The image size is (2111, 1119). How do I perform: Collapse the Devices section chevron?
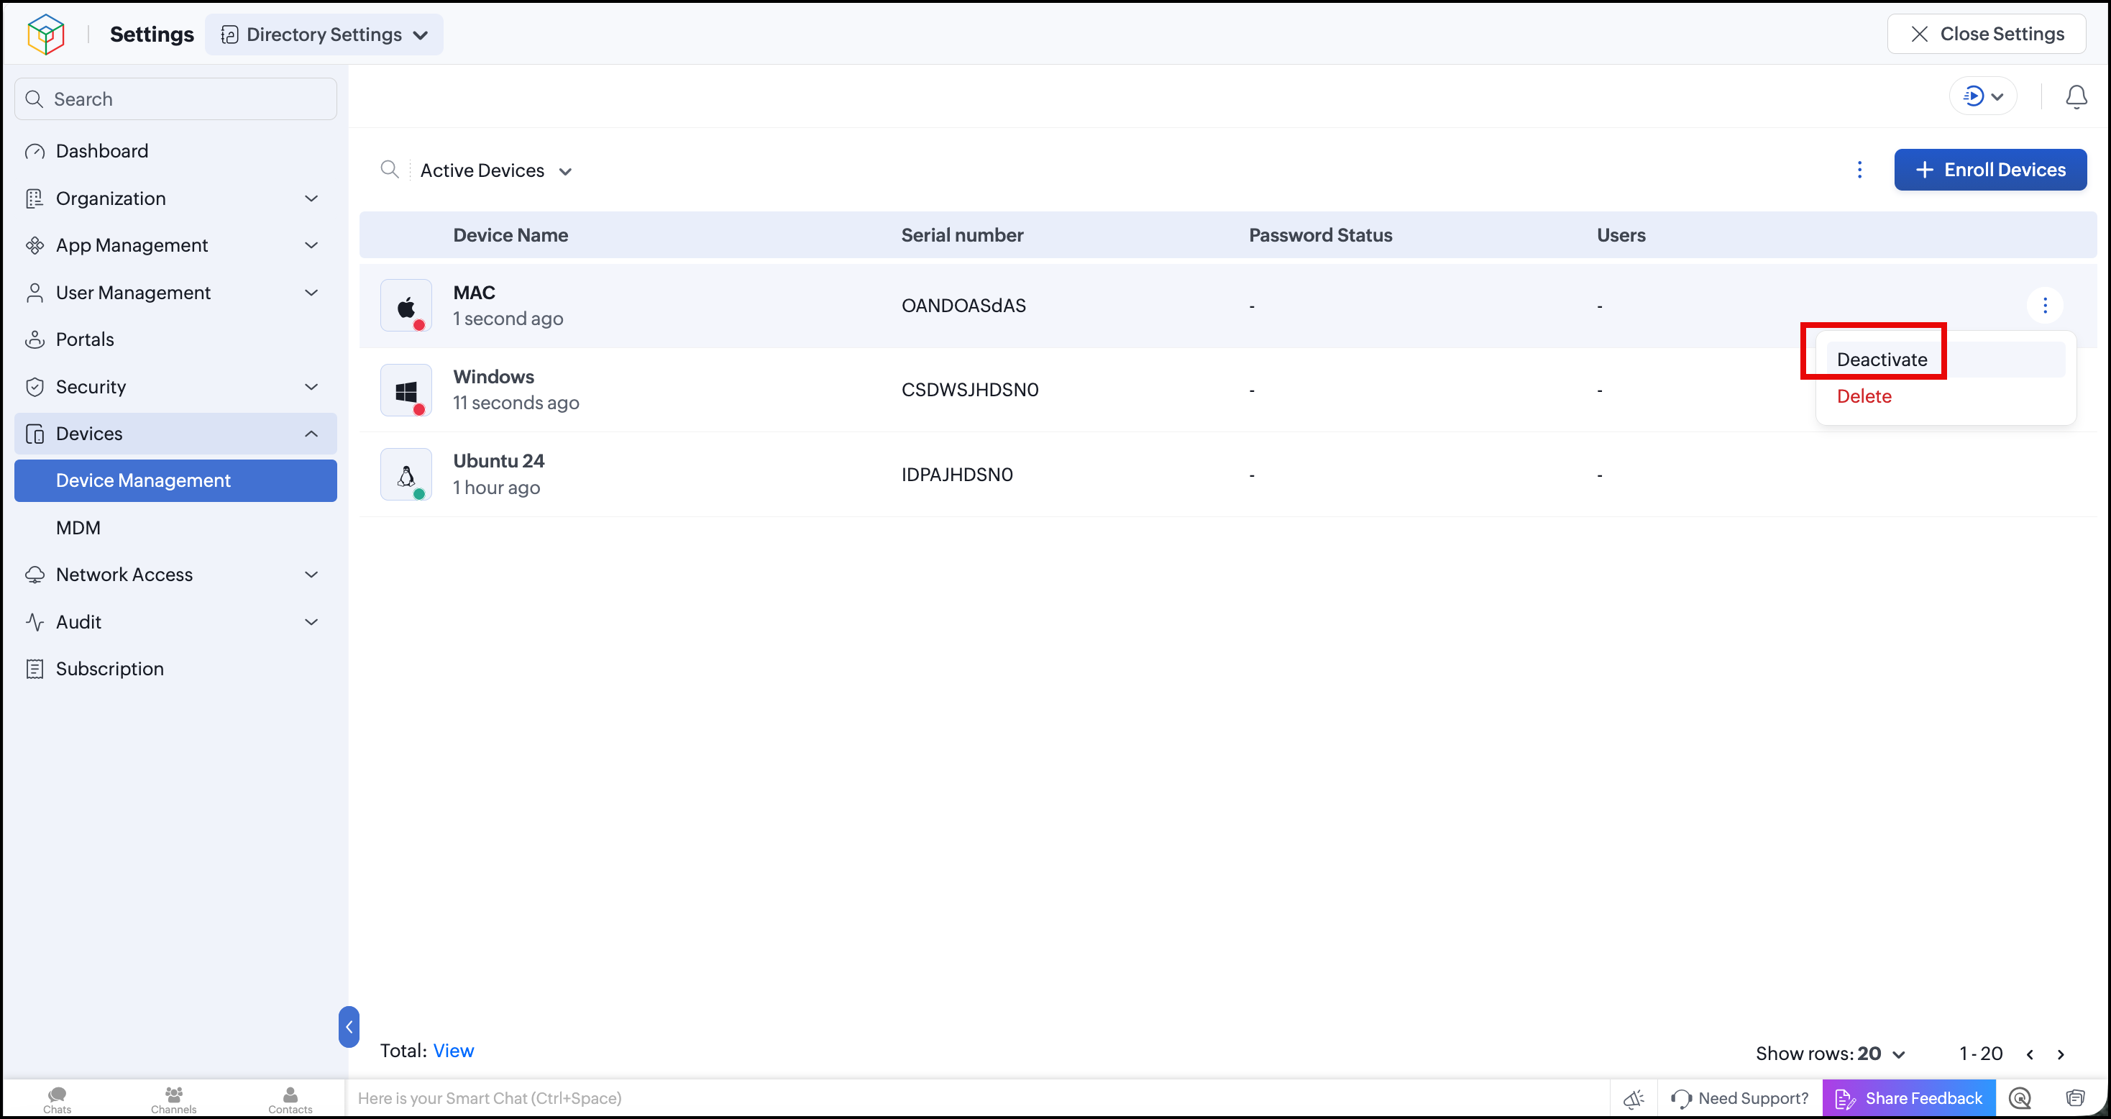coord(311,434)
